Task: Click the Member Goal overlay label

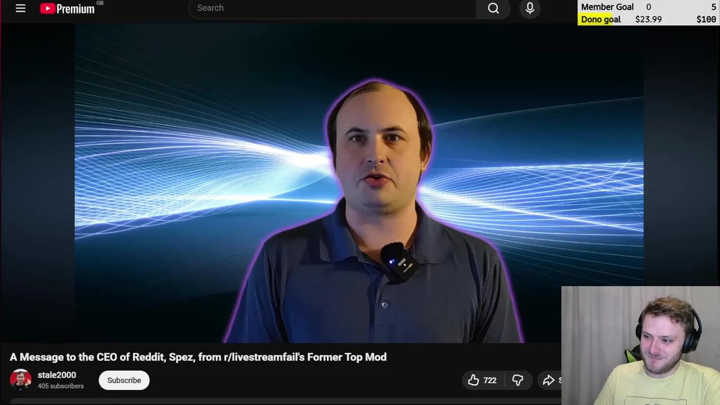Action: pyautogui.click(x=607, y=7)
